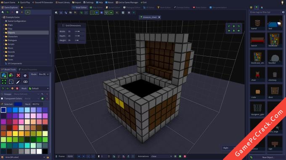Image resolution: width=286 pixels, height=160 pixels.
Task: Open Asset Library from top bar
Action: 63,3
